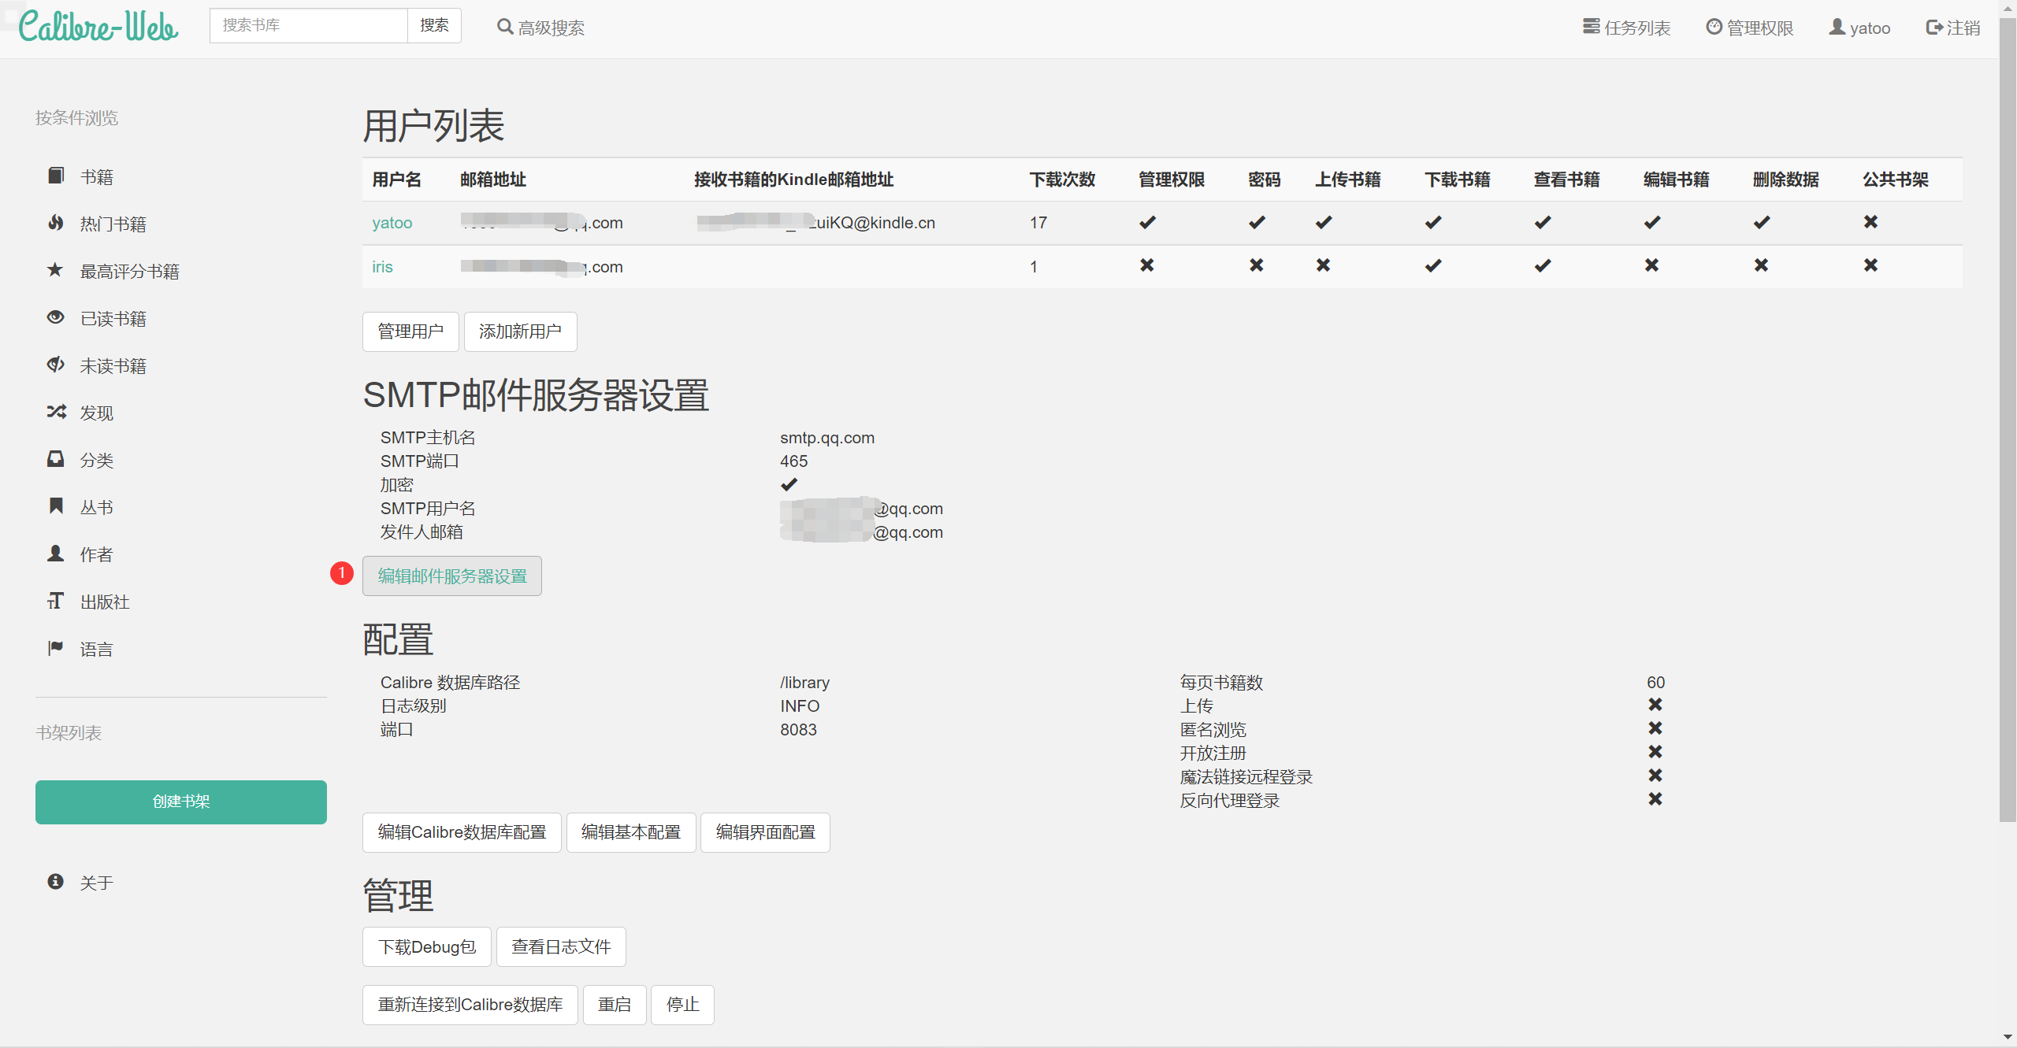Screen dimensions: 2017x1048
Task: Click the dashboard icon beside 管理权限
Action: tap(1714, 27)
